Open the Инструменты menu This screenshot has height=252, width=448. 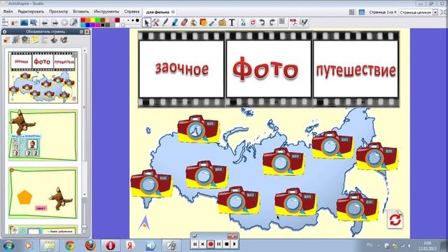(106, 12)
